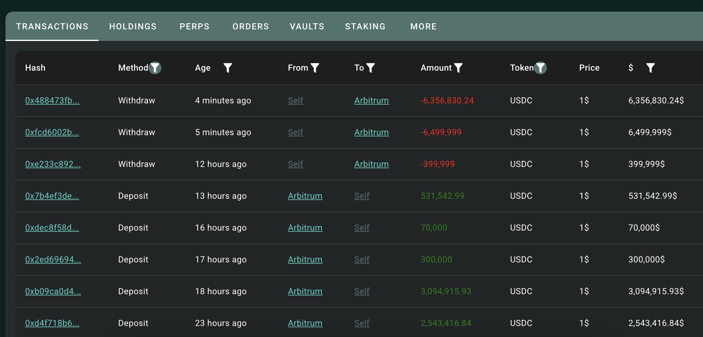Click Self link in 13 hours ago row
703x337 pixels.
coord(362,196)
